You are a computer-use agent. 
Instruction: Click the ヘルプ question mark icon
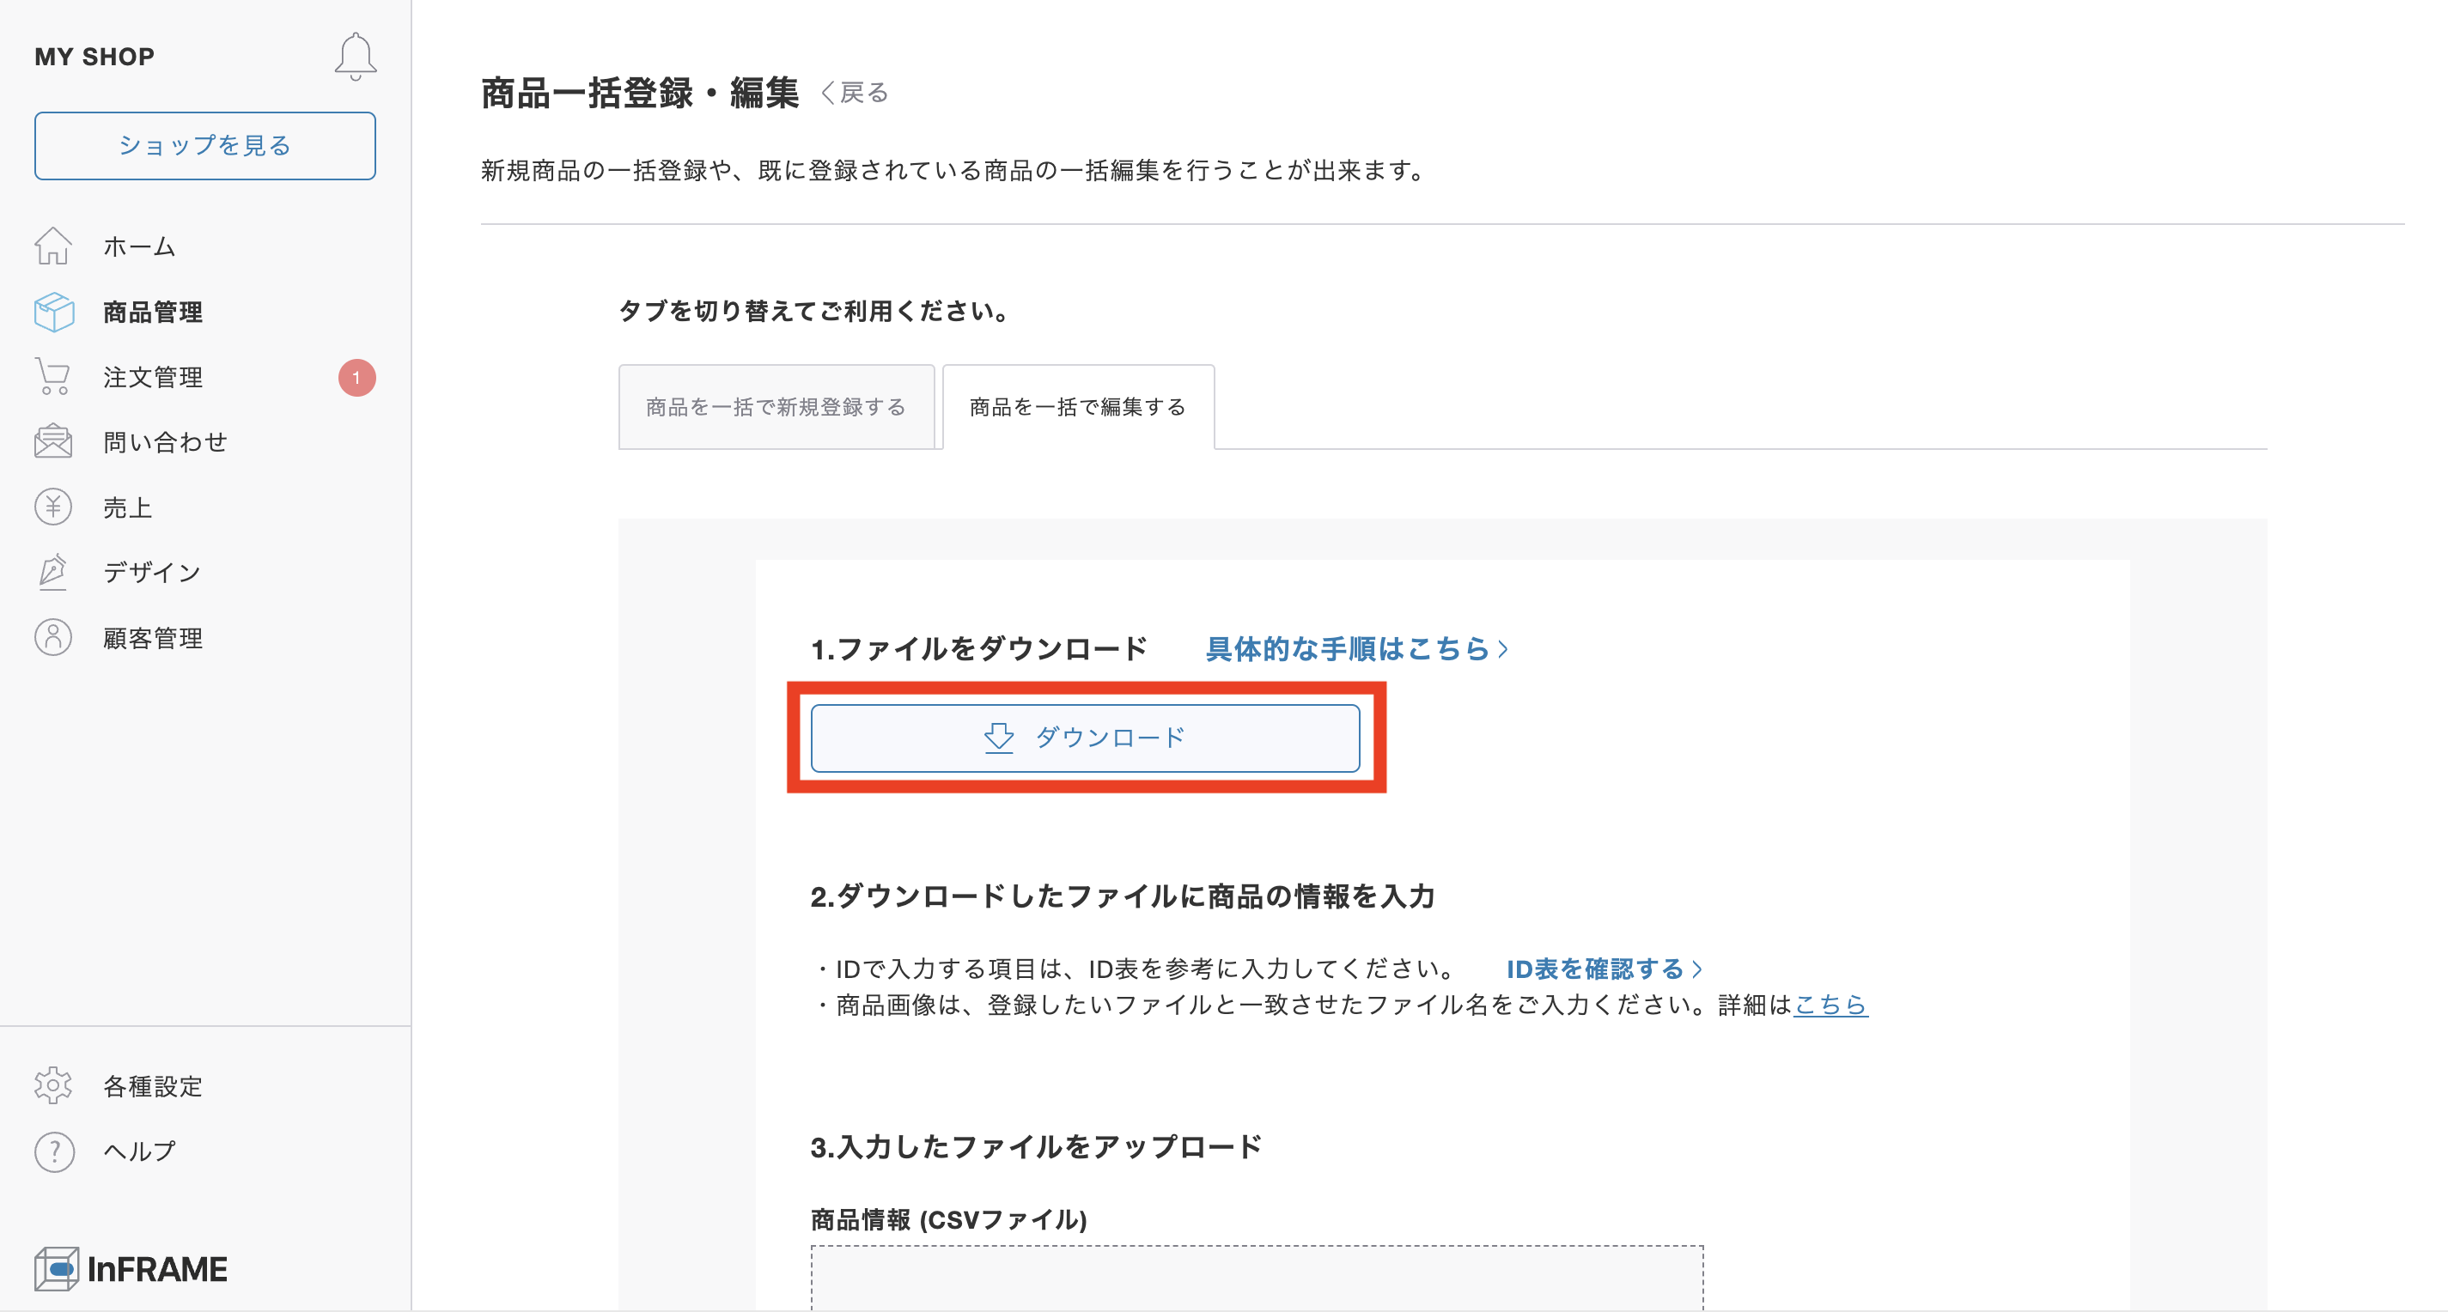tap(54, 1151)
